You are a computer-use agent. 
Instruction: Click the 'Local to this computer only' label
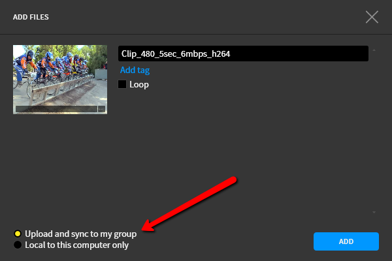76,245
